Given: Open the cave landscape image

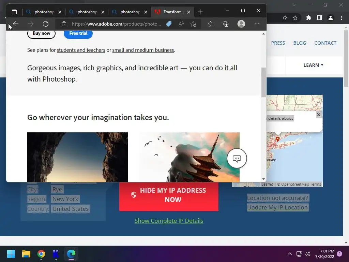Looking at the screenshot, I should 77,157.
